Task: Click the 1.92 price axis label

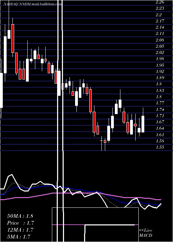Action: pyautogui.click(x=160, y=72)
